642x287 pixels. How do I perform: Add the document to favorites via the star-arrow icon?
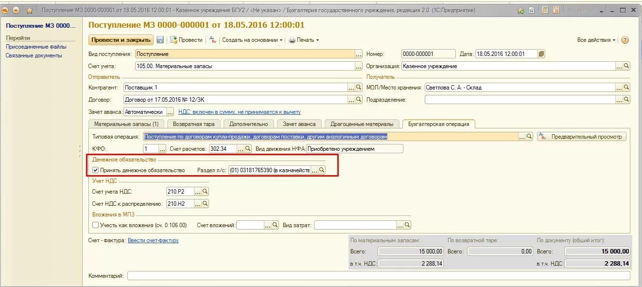pyautogui.click(x=521, y=10)
